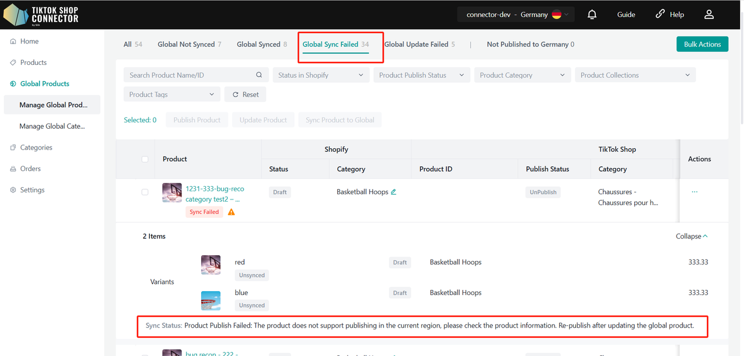Collapse the 2 Items variants section
Viewport: 744px width, 356px height.
692,236
